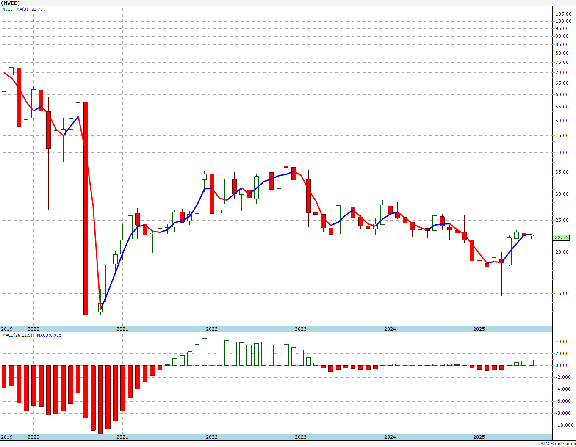Click the MACD(26,12,9) indicator label
This screenshot has height=447, width=576.
[x=16, y=335]
